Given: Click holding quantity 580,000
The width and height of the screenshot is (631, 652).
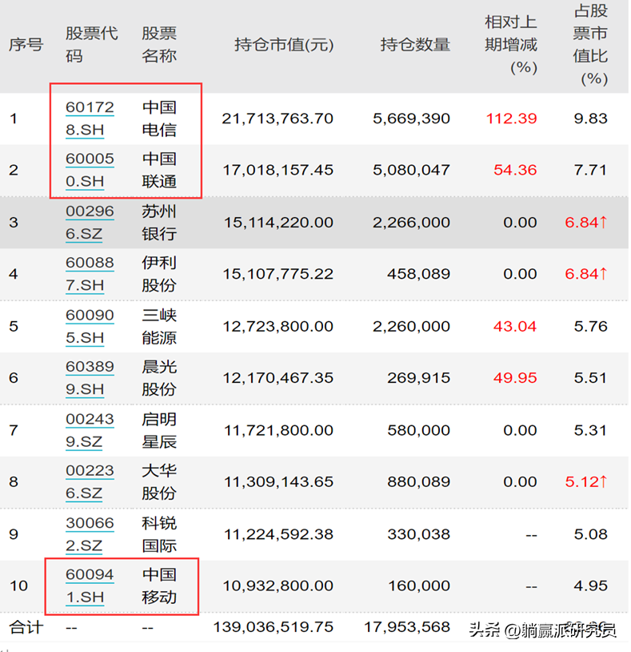Looking at the screenshot, I should click(x=419, y=430).
